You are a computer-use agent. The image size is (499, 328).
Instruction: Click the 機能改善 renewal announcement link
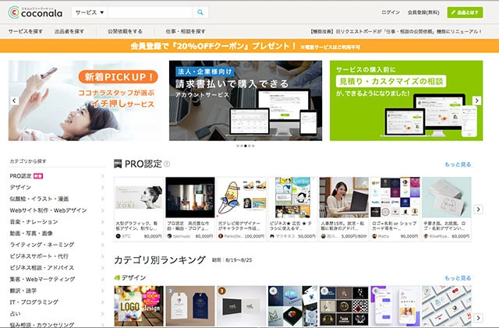396,31
